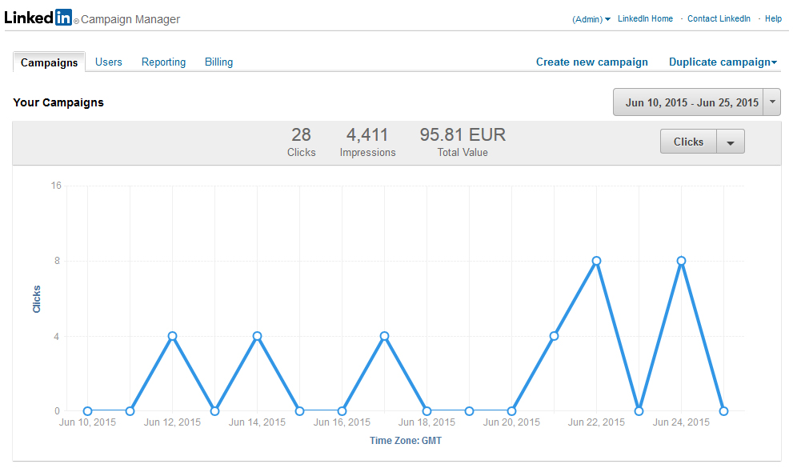Click the 95.81 EUR Total Value

tap(463, 142)
